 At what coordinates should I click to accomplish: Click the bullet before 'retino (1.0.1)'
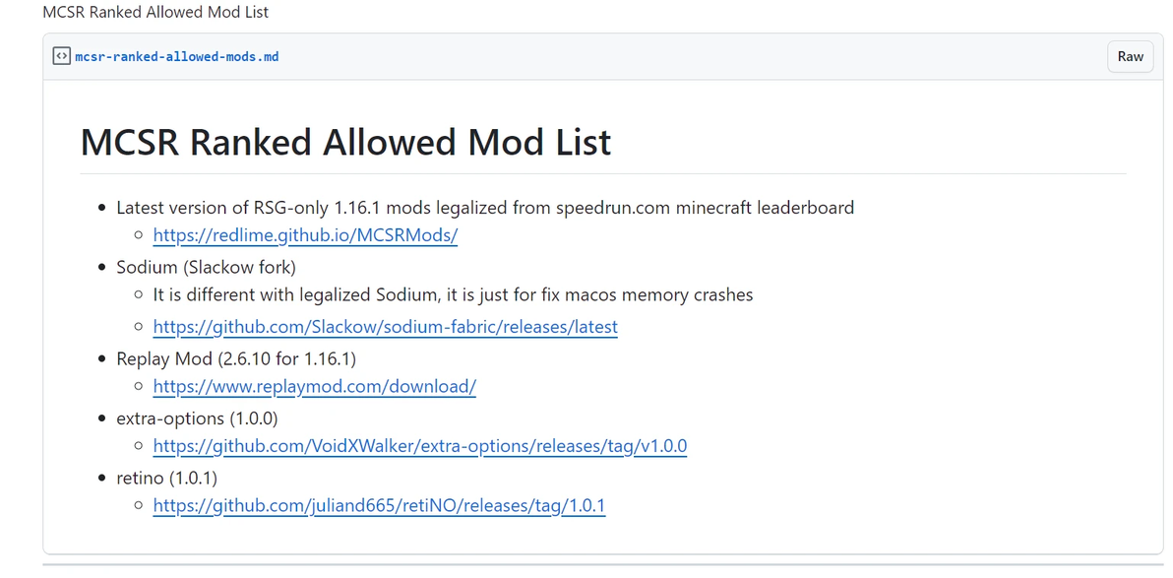coord(102,480)
